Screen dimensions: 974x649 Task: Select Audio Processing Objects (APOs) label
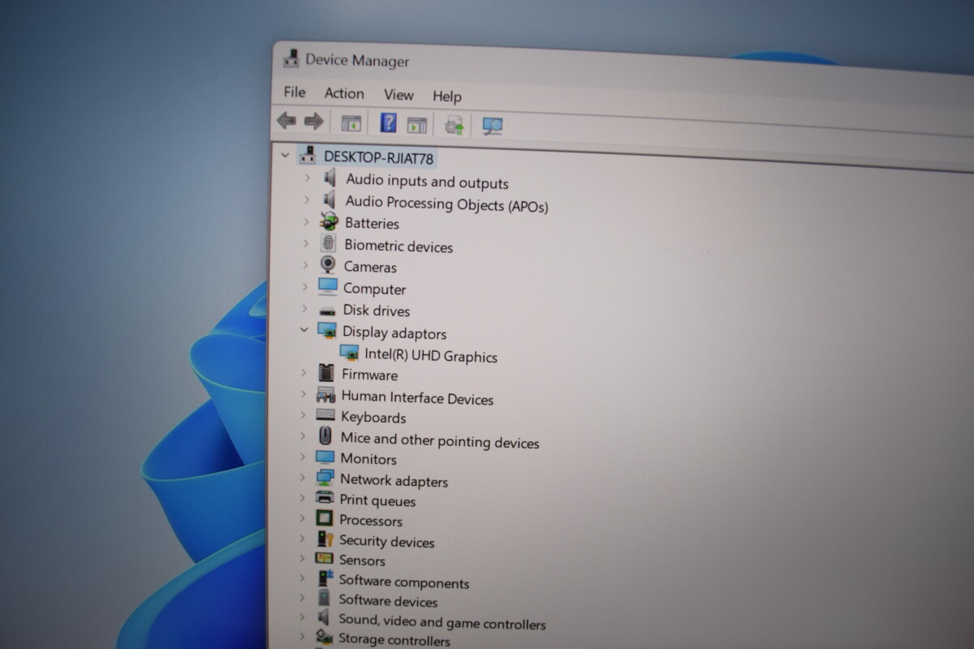pyautogui.click(x=447, y=204)
